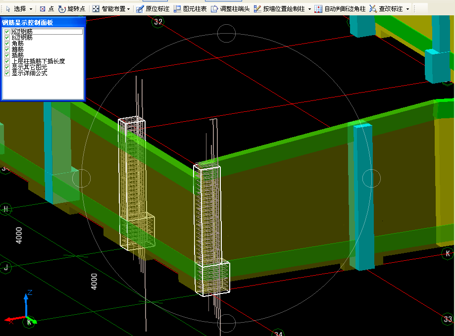Expand the 按墙位置绘制柱 dropdown arrow
This screenshot has height=336, width=455.
tap(309, 9)
